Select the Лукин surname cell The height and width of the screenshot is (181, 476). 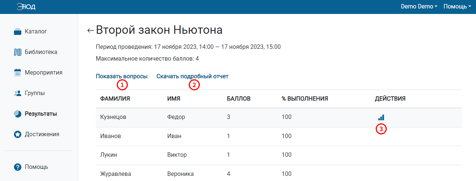pyautogui.click(x=109, y=155)
